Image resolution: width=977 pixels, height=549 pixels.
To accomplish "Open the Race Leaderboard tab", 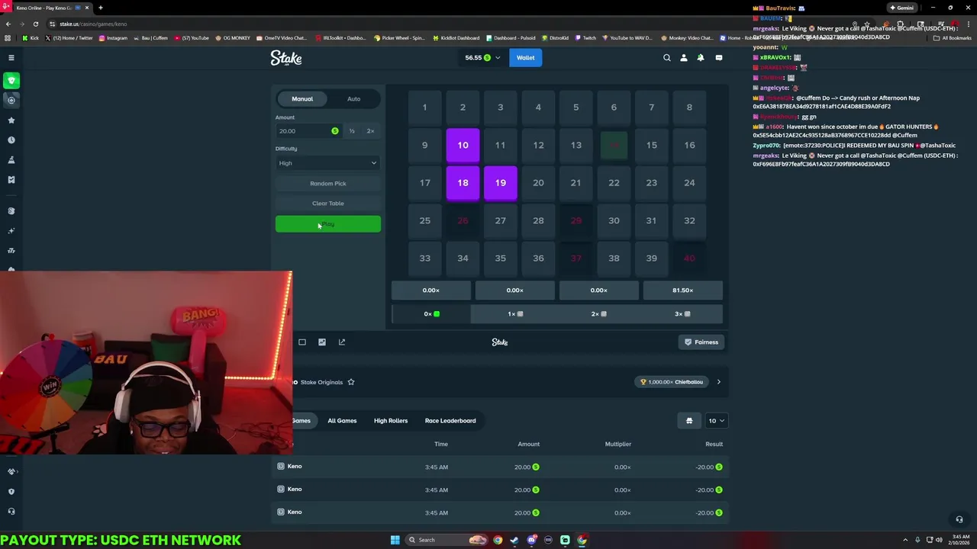I will [x=450, y=421].
